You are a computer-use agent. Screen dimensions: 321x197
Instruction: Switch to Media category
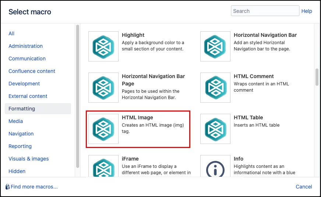click(x=15, y=121)
